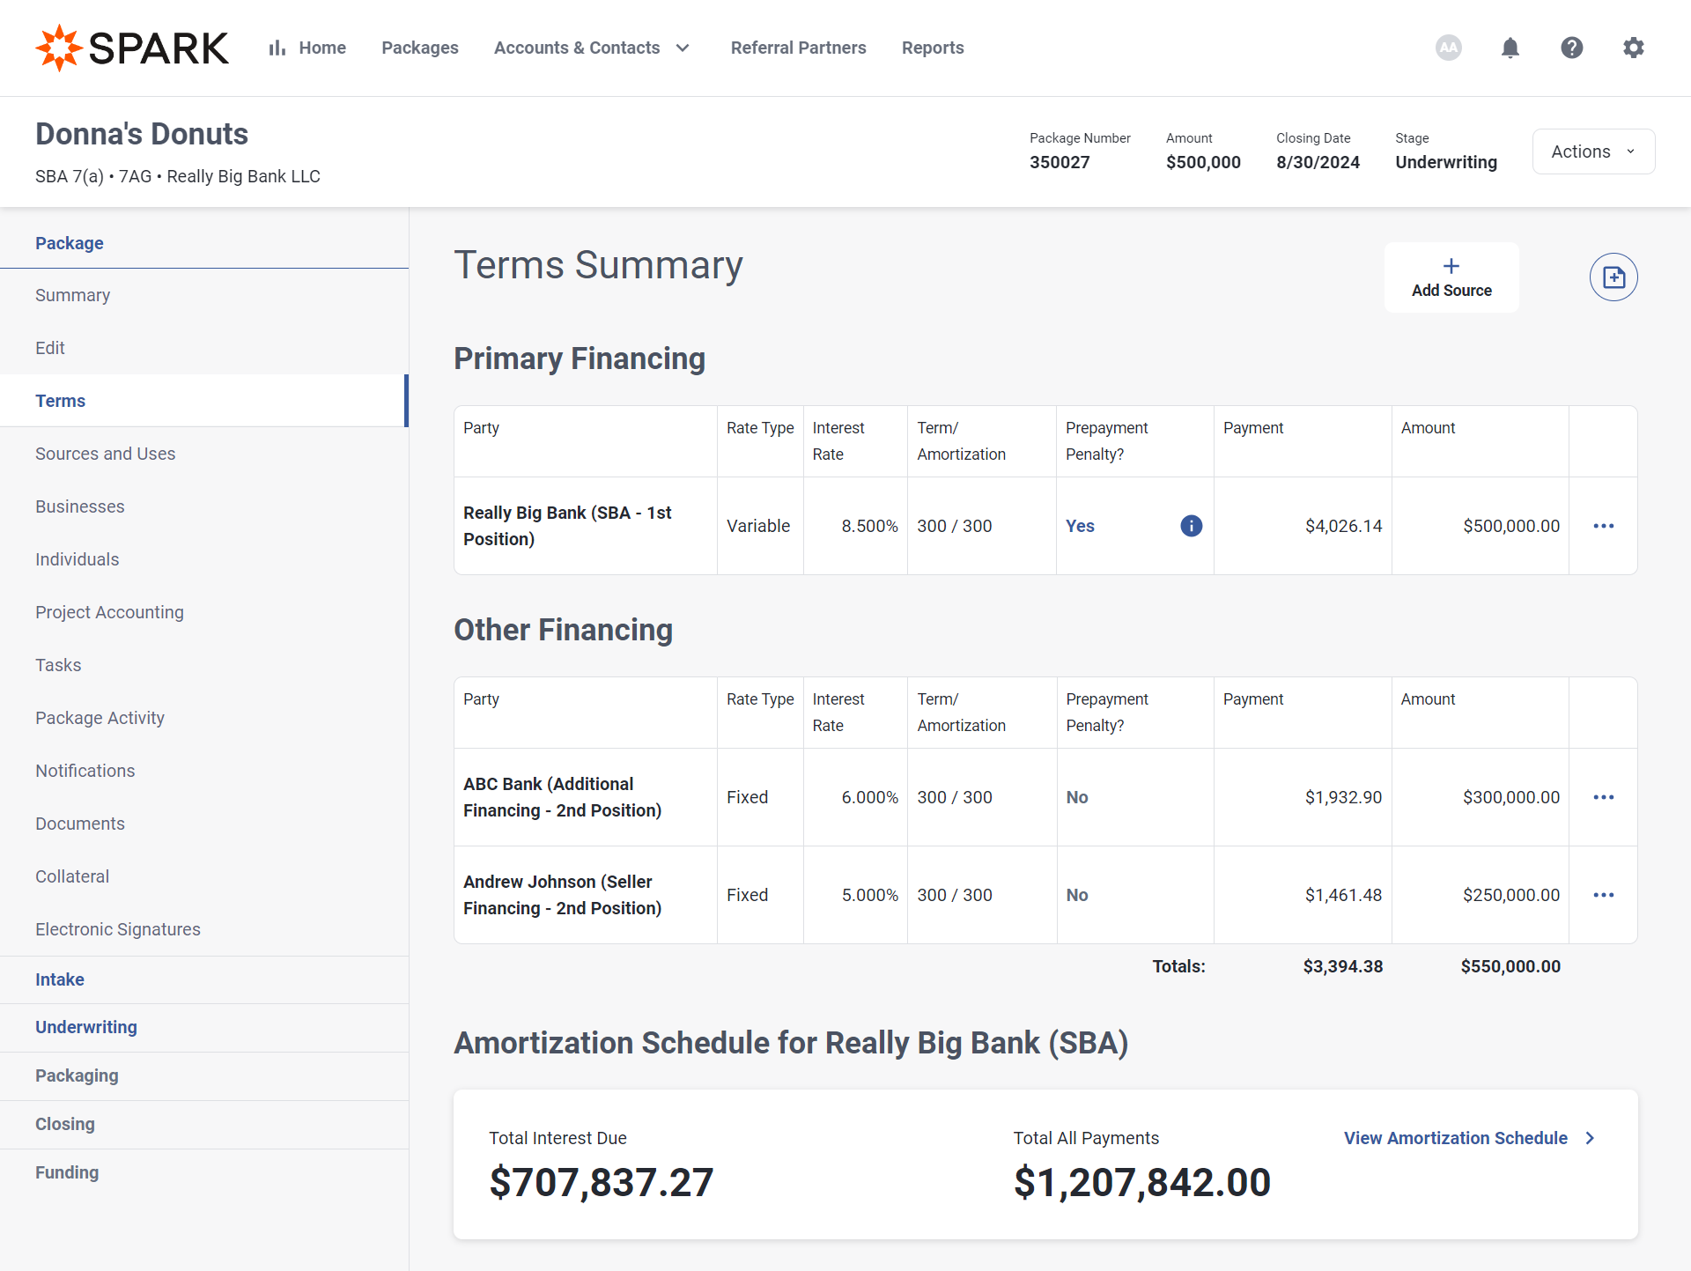
Task: Go to Home in top navigation
Action: [x=322, y=48]
